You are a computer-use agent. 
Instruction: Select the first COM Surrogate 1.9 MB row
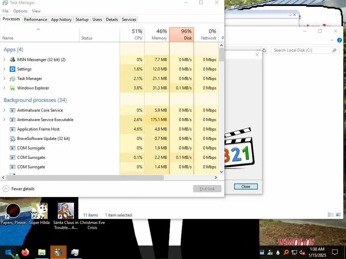tap(110, 148)
